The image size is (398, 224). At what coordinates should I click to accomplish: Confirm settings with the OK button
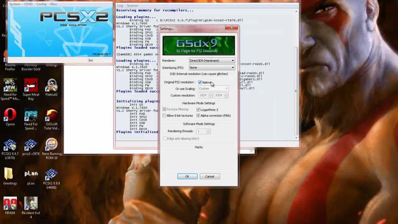pos(187,176)
